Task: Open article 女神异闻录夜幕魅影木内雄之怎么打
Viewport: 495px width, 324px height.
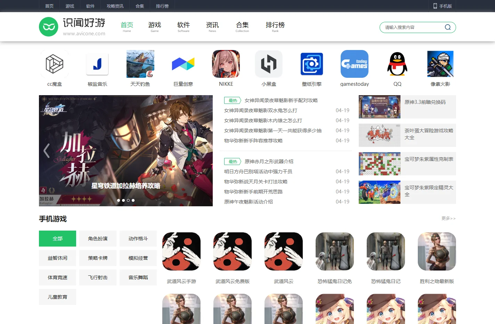Action: pyautogui.click(x=263, y=121)
